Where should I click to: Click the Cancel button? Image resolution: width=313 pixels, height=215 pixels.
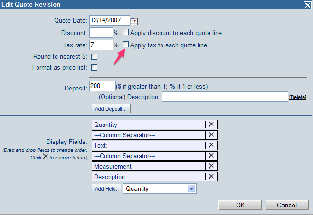[x=287, y=205]
